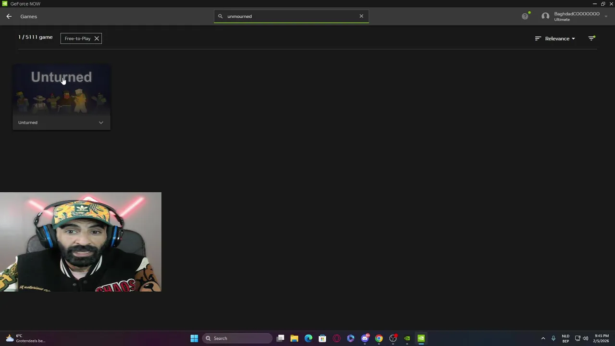This screenshot has height=346, width=615.
Task: Open the clock showing 9:45 PM
Action: coord(601,338)
